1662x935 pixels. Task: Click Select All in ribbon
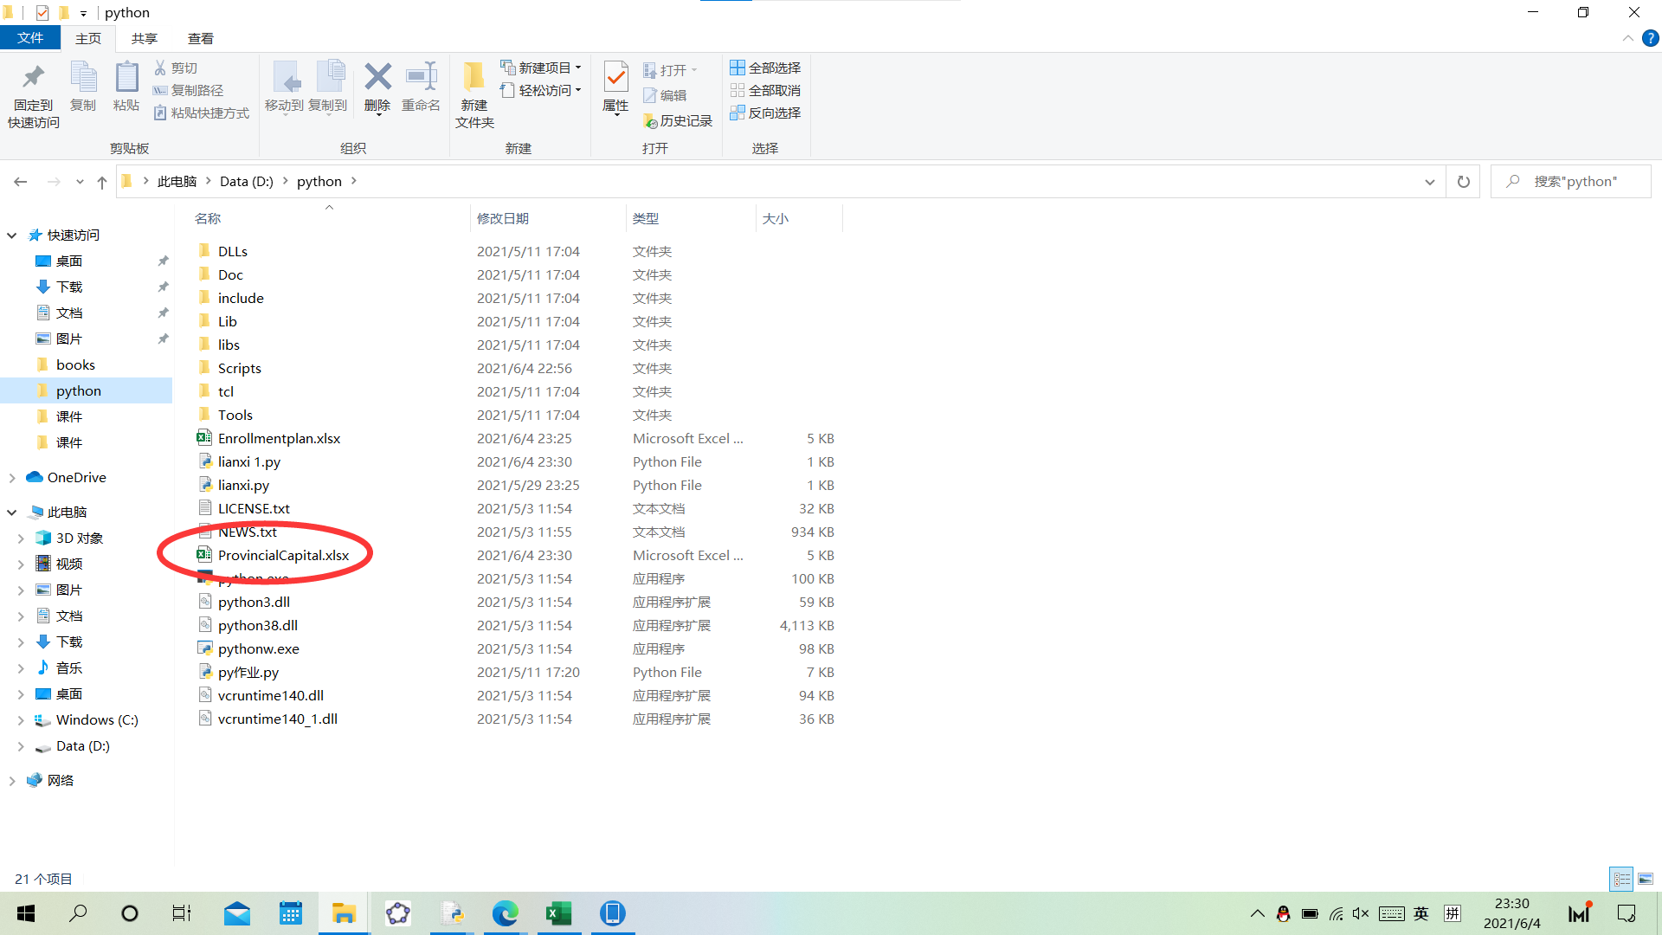click(x=765, y=68)
